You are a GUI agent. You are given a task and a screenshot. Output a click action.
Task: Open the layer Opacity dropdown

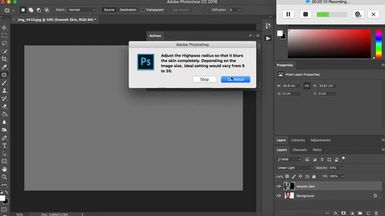342,168
